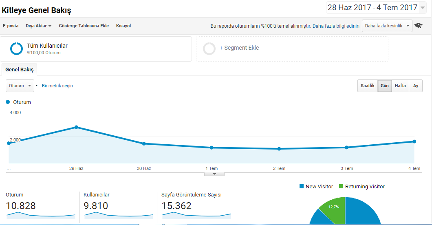This screenshot has height=225, width=432.
Task: Click the grey Segment Ekle circle icon
Action: pos(209,49)
